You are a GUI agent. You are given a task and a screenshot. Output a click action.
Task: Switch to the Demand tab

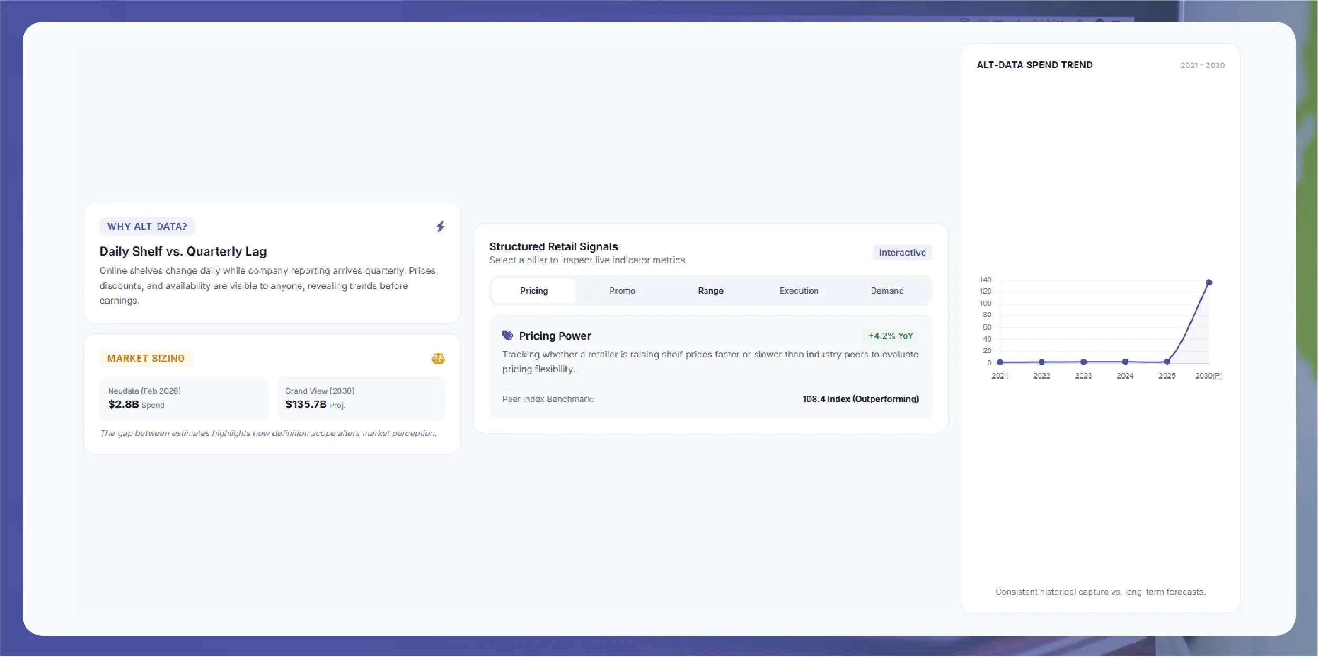click(887, 291)
